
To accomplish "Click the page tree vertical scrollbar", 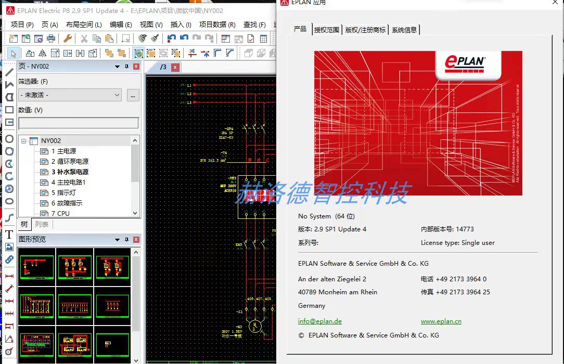I will pos(135,176).
